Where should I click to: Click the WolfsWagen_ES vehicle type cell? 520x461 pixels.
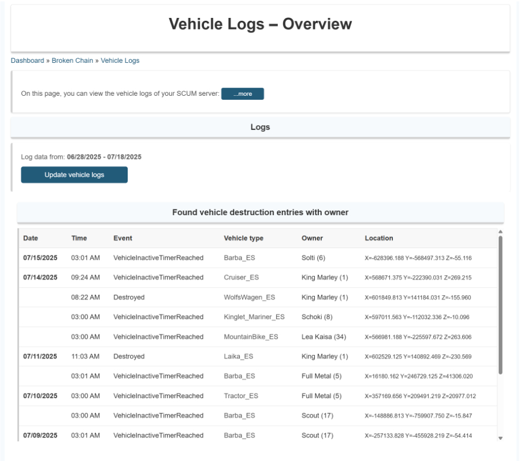click(x=249, y=297)
